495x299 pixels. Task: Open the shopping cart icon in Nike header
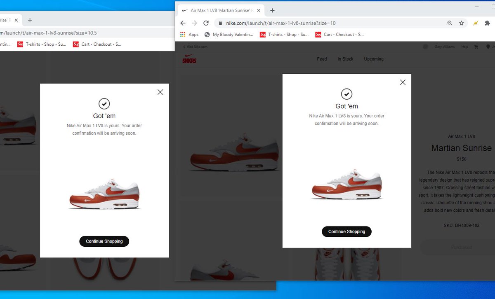476,47
